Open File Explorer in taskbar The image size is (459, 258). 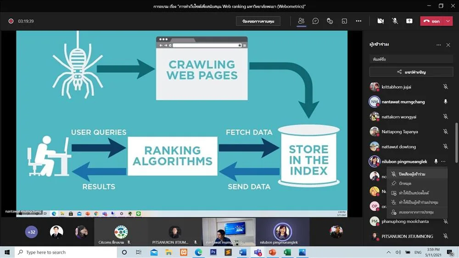pos(168,252)
